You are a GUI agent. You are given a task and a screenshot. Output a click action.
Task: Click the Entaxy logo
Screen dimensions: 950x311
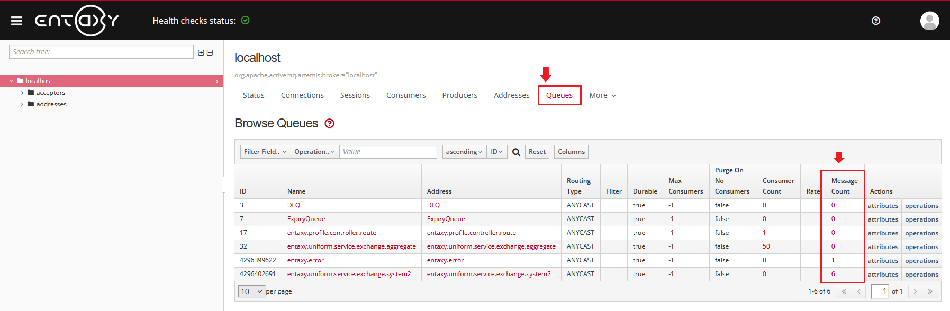pos(77,21)
